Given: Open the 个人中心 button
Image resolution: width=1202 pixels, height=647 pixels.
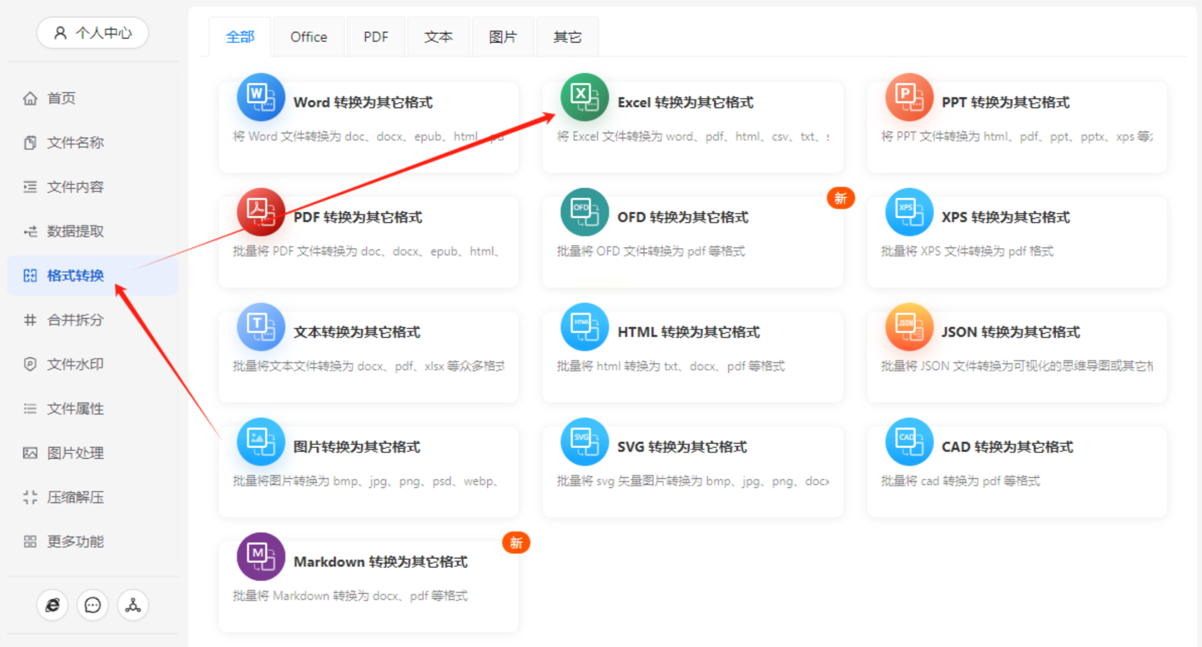Looking at the screenshot, I should point(92,33).
